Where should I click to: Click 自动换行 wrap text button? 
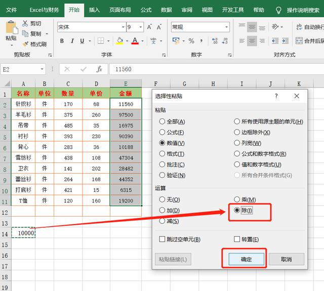tap(310, 27)
